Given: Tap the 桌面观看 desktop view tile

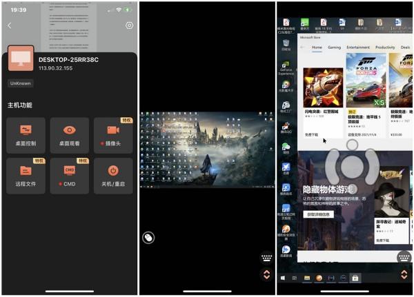Looking at the screenshot, I should click(x=69, y=134).
